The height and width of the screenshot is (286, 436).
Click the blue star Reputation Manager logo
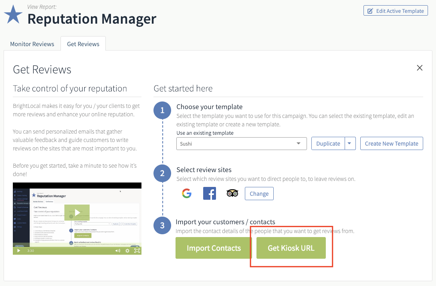[x=13, y=14]
